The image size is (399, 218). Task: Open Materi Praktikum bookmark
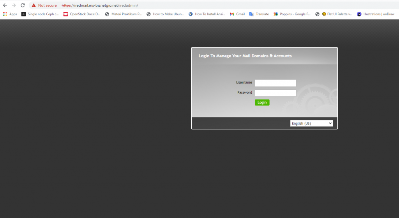124,14
